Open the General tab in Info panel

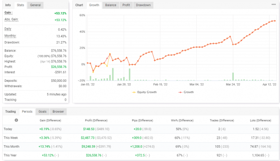35,5
